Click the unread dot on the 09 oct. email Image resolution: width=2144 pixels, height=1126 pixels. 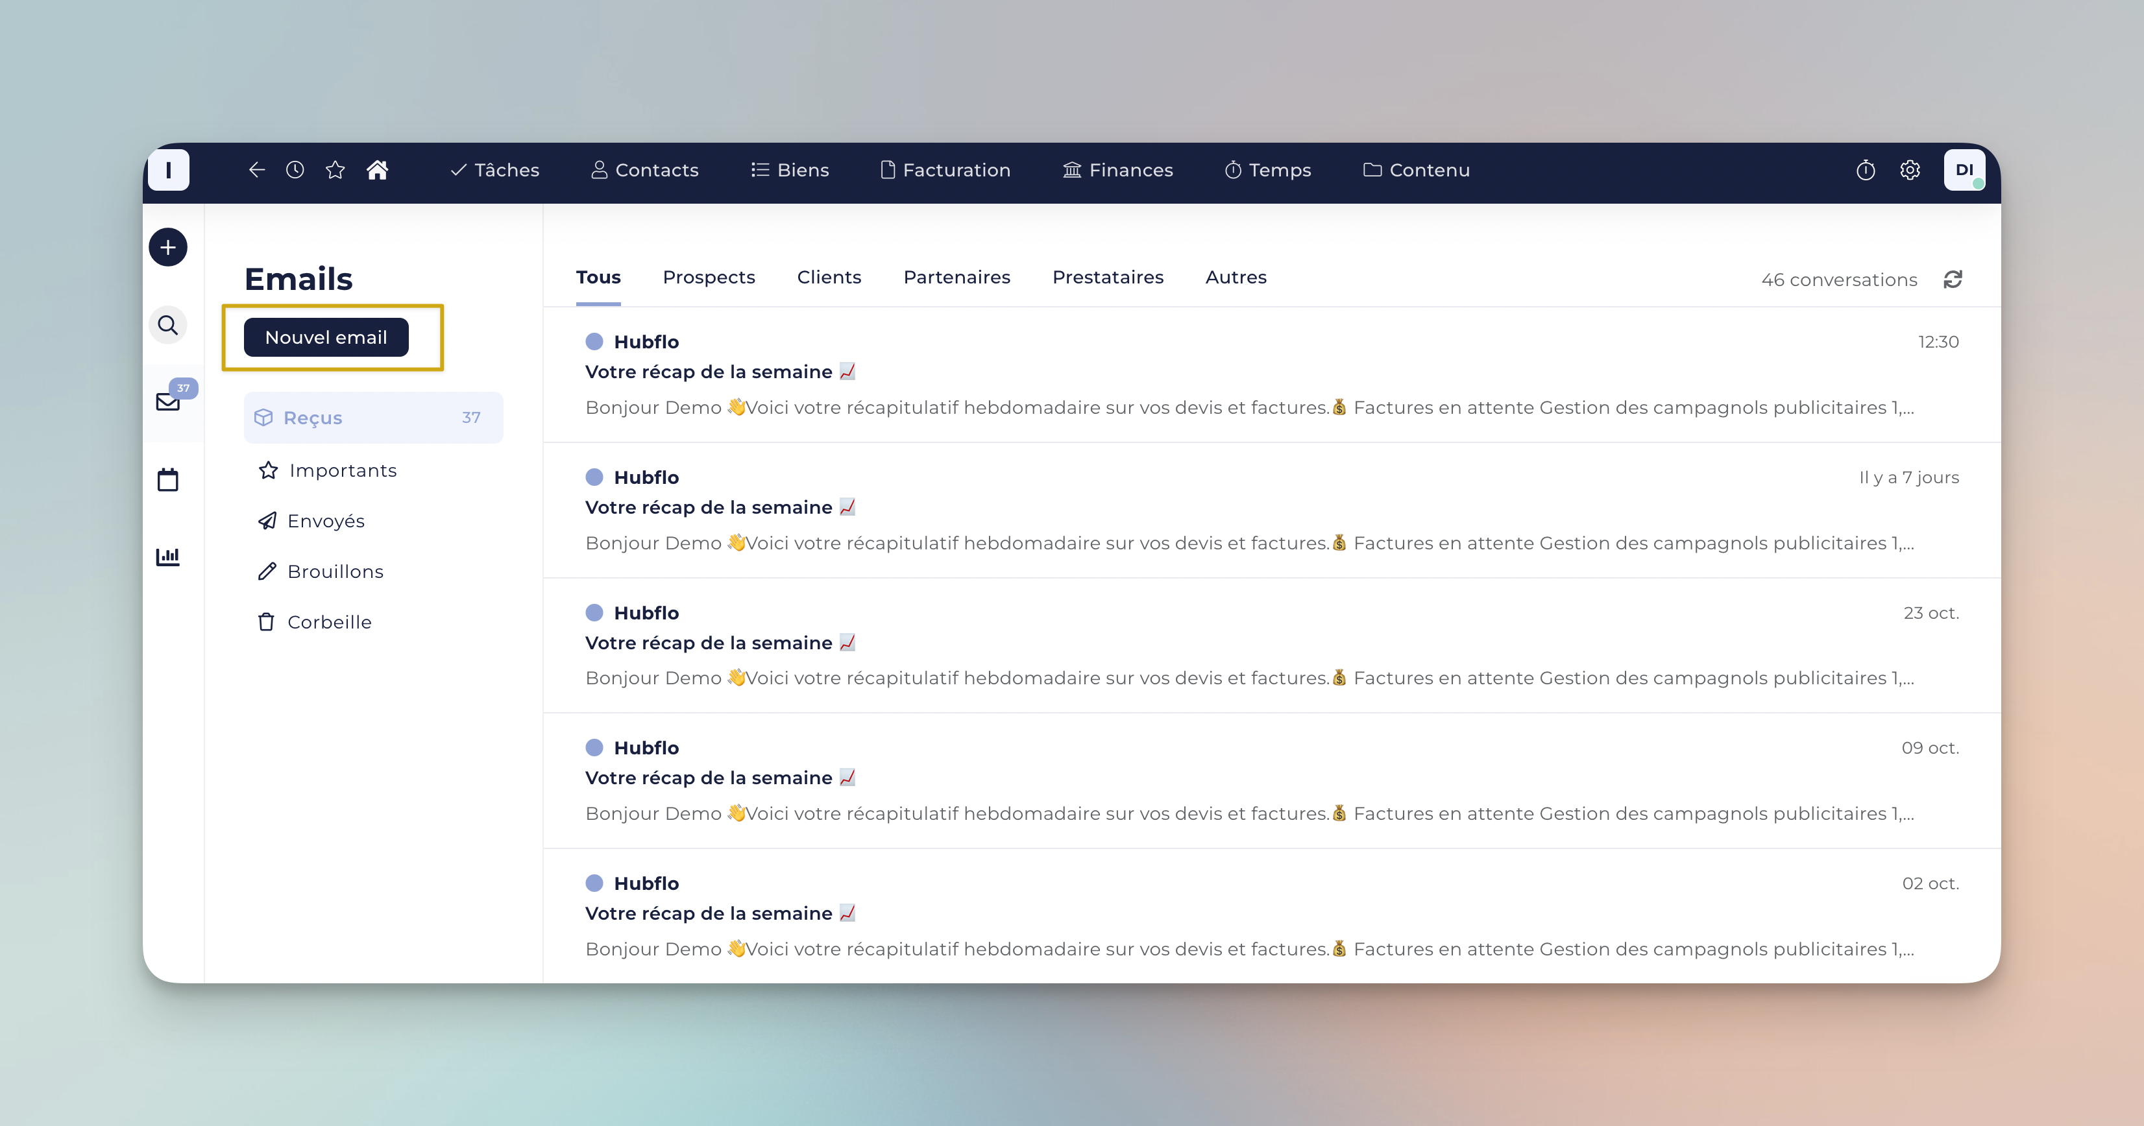coord(594,747)
